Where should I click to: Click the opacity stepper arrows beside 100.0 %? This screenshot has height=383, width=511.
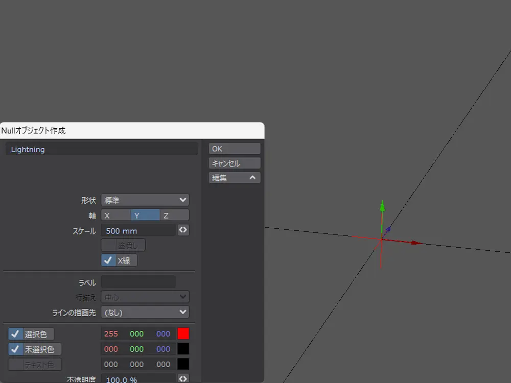coord(183,378)
